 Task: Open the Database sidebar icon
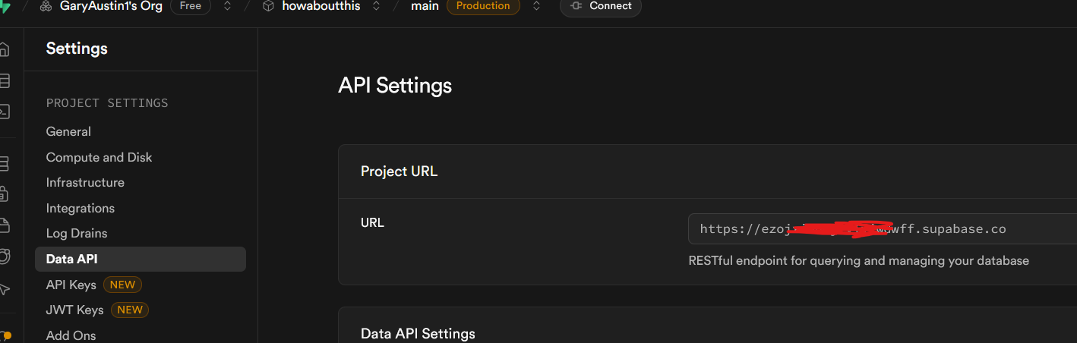point(4,163)
